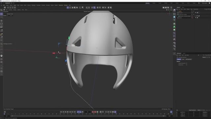Click Render to Picture Viewer icon
This screenshot has width=211, height=119.
[166, 8]
